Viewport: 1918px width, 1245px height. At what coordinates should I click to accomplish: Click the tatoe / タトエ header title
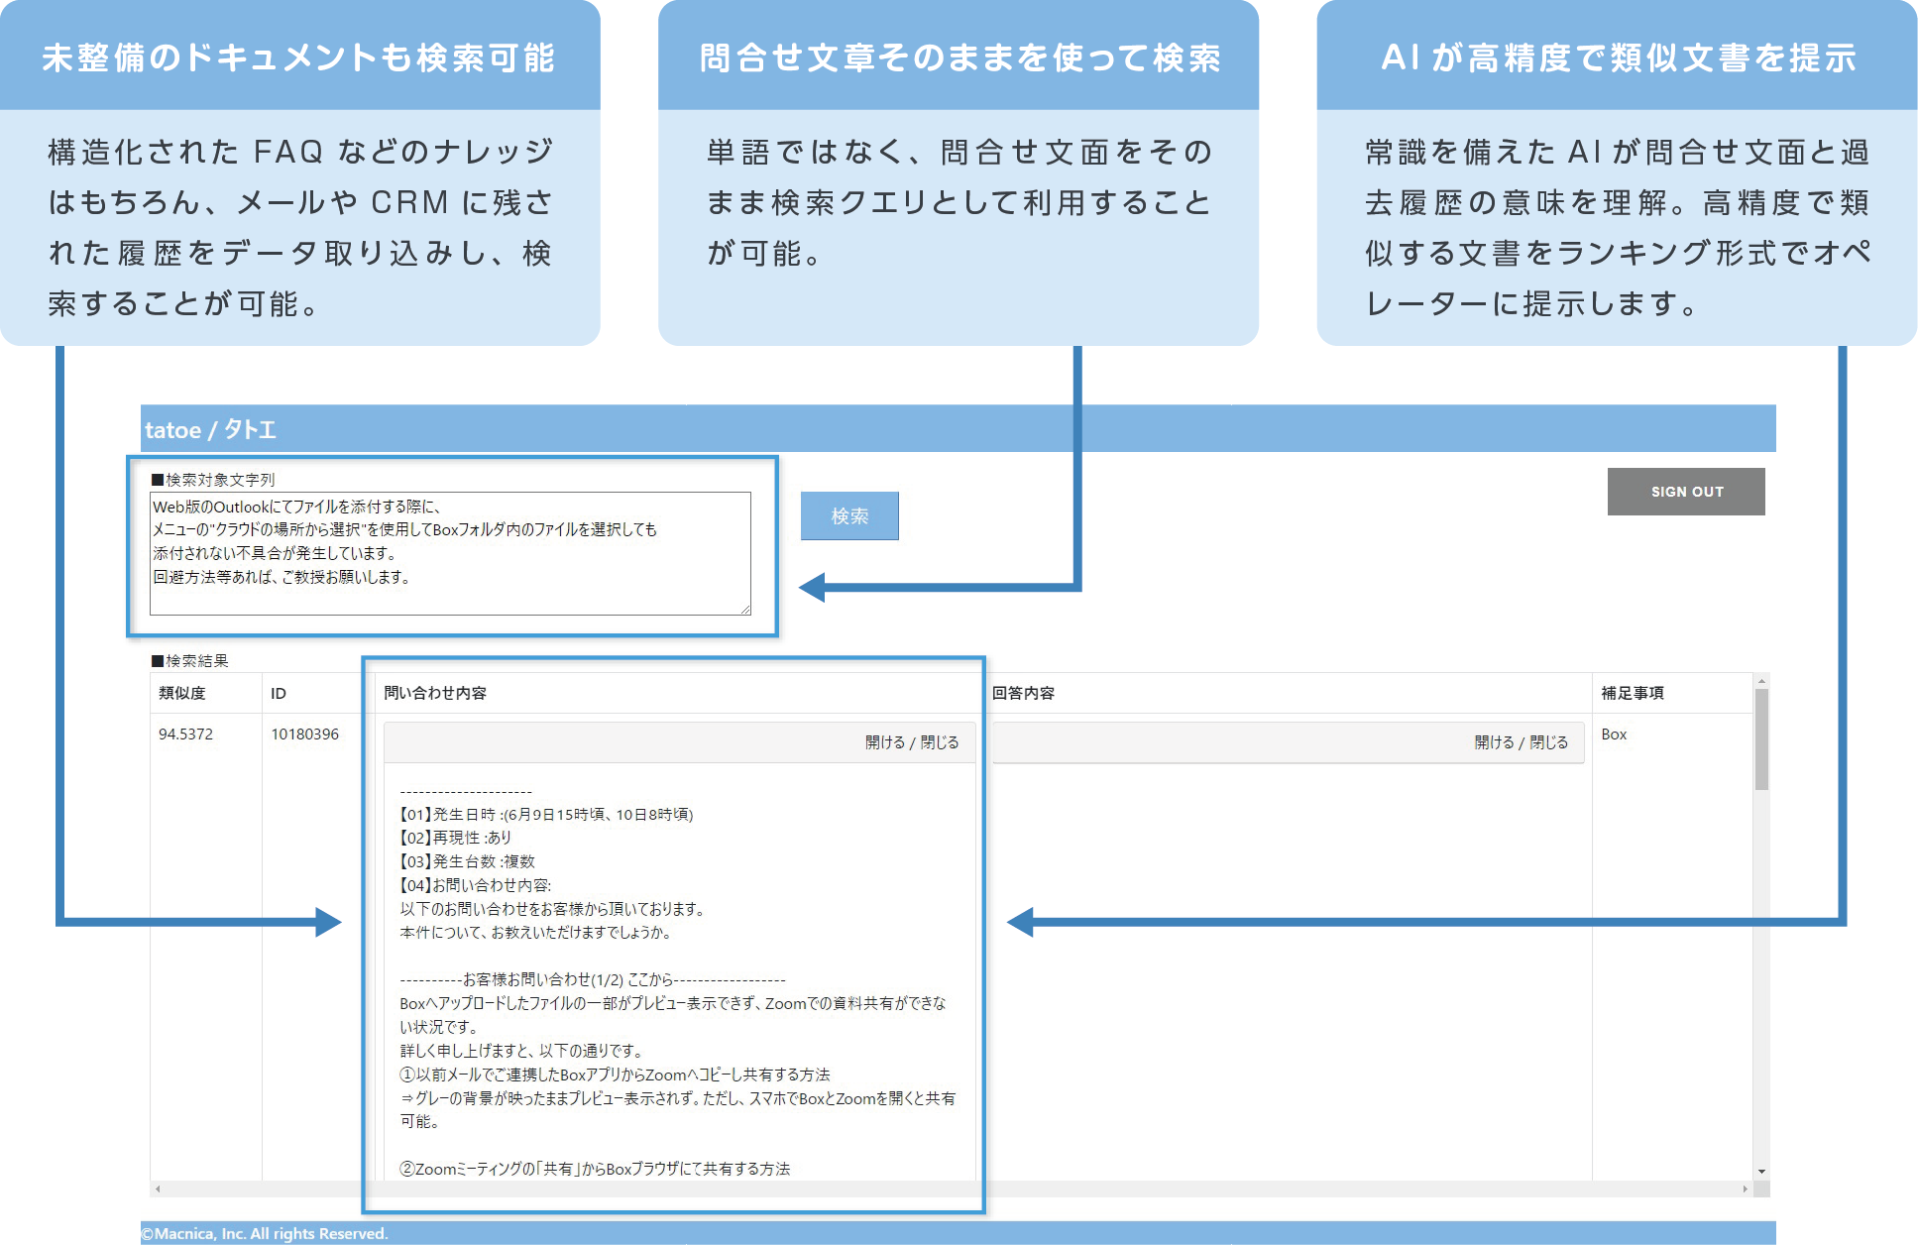(x=210, y=429)
